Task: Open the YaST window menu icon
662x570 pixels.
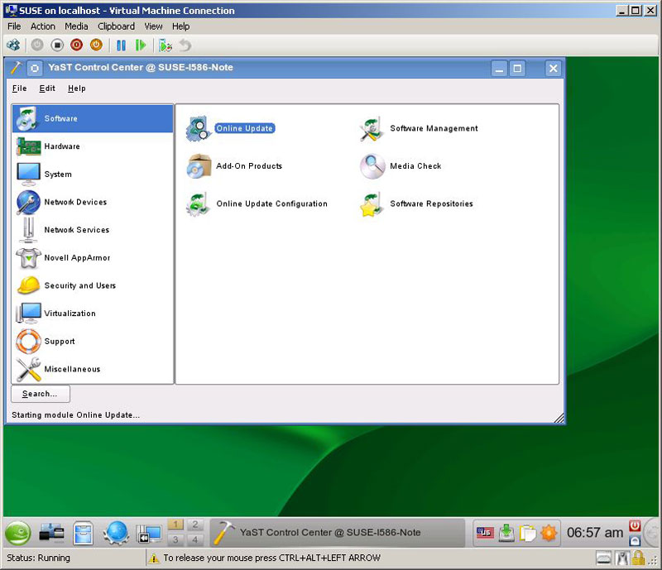Action: pyautogui.click(x=16, y=68)
